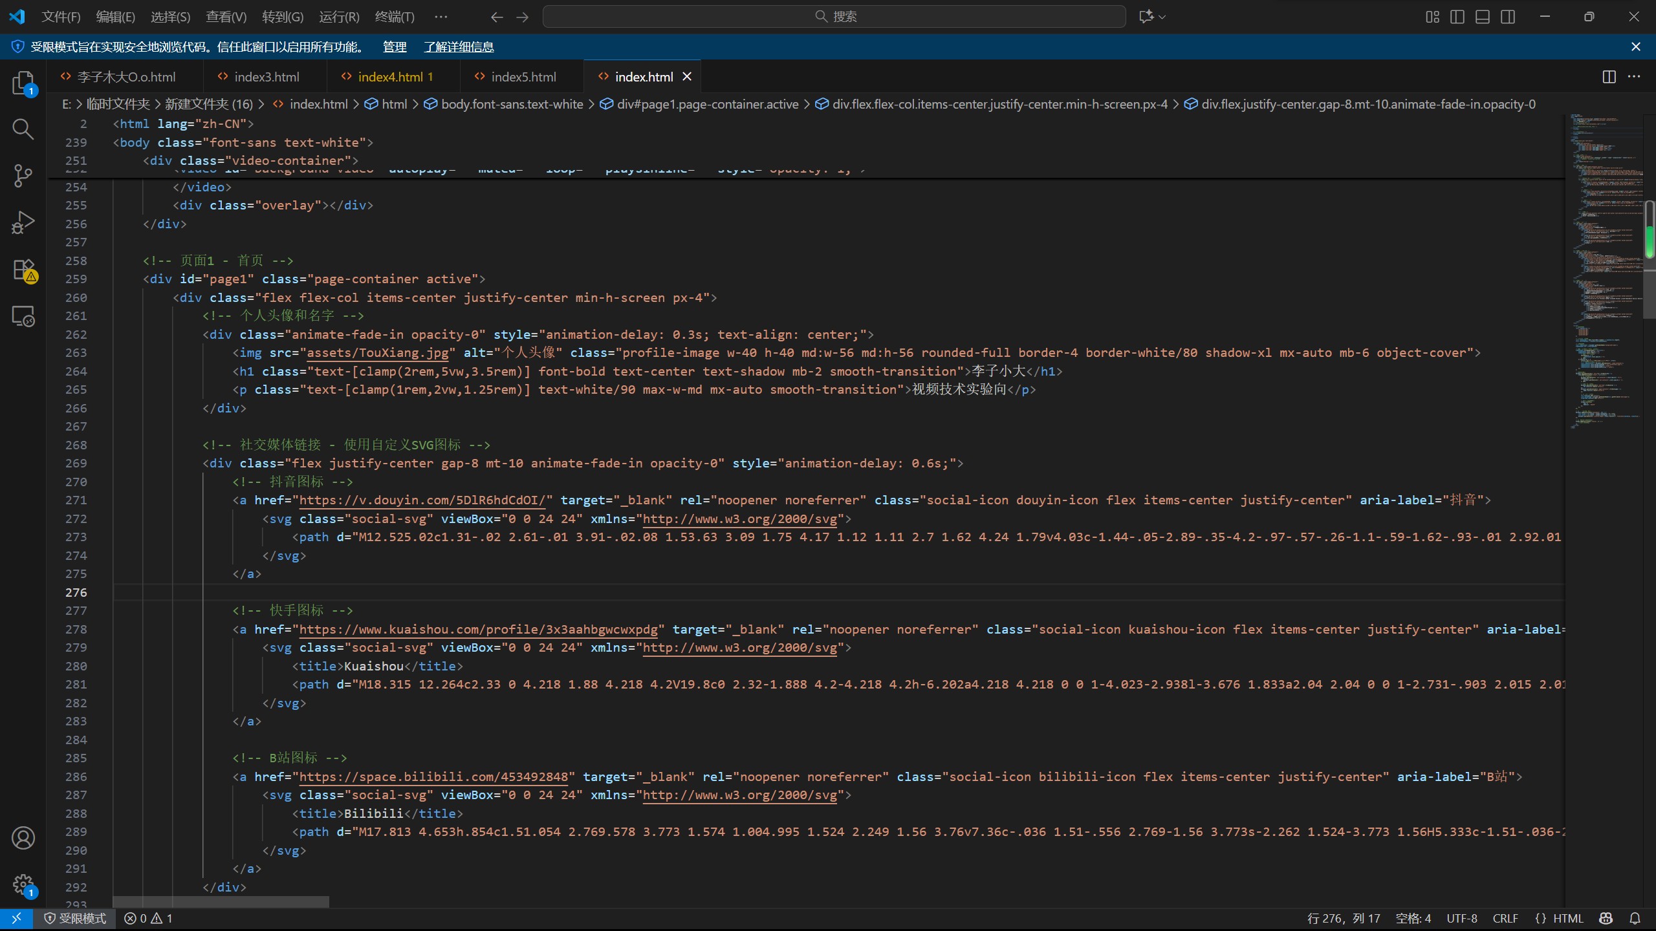This screenshot has height=931, width=1656.
Task: Split the editor to the right
Action: pyautogui.click(x=1609, y=77)
